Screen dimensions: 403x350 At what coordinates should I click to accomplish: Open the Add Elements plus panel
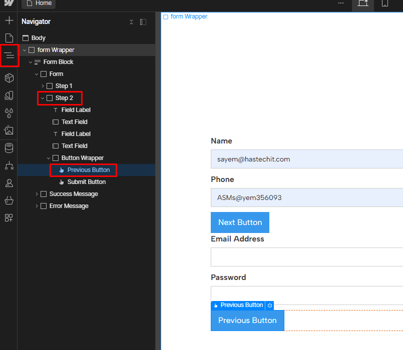tap(9, 20)
